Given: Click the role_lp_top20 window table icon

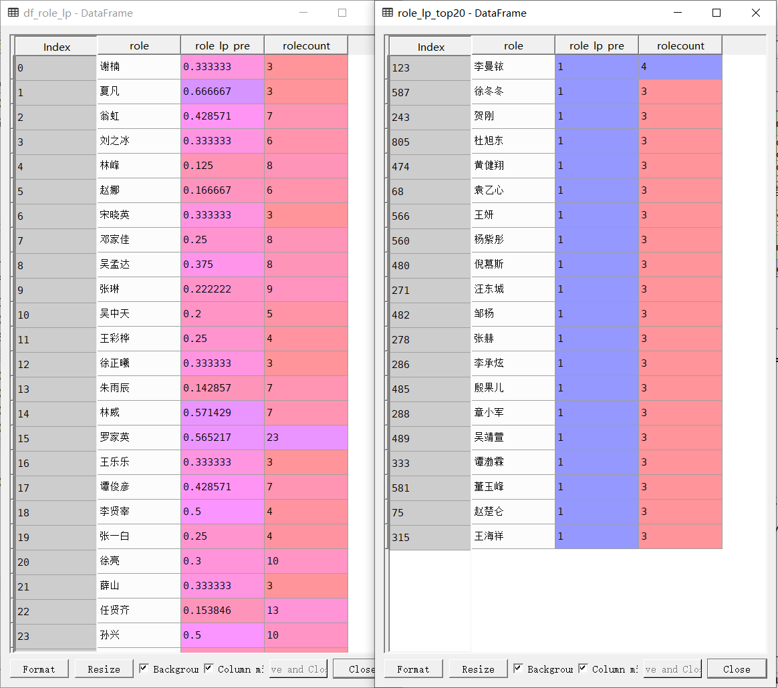Looking at the screenshot, I should (x=388, y=13).
